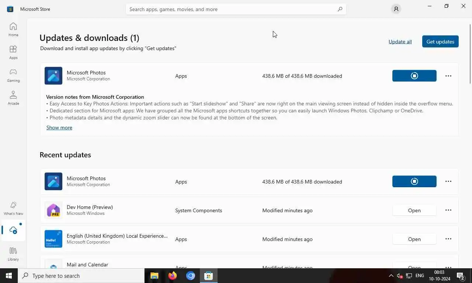Image resolution: width=472 pixels, height=283 pixels.
Task: Go to the Apps section
Action: tap(13, 52)
